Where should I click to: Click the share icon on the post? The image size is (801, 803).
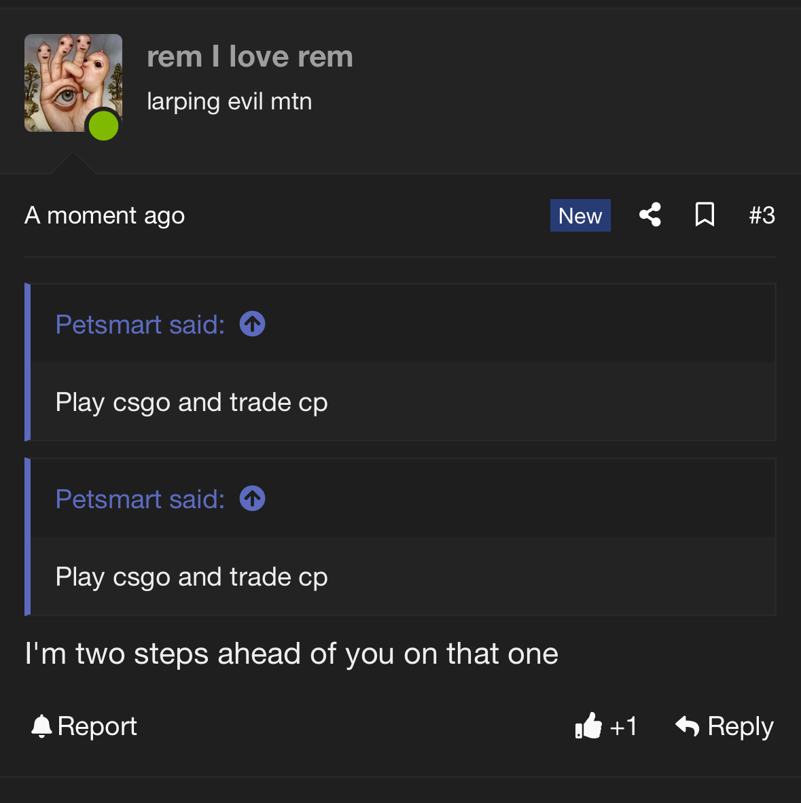pos(650,215)
